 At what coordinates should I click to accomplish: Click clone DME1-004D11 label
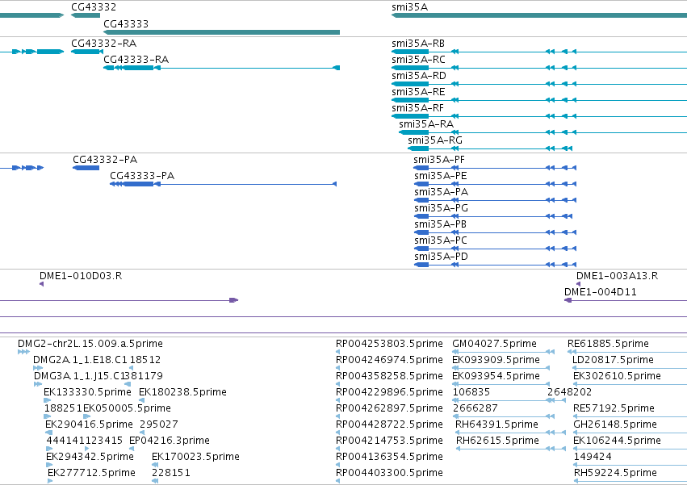[601, 292]
